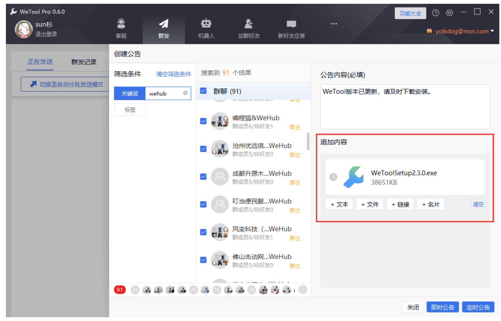Click the 佛山击动网...WeHub group avatar
Image resolution: width=501 pixels, height=321 pixels.
(x=220, y=260)
